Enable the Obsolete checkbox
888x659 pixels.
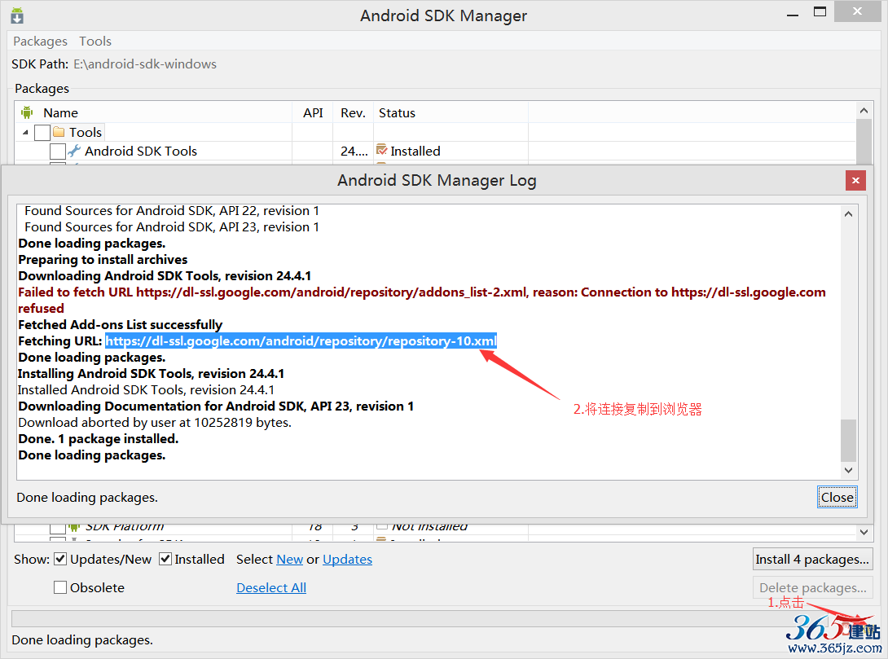click(x=60, y=587)
